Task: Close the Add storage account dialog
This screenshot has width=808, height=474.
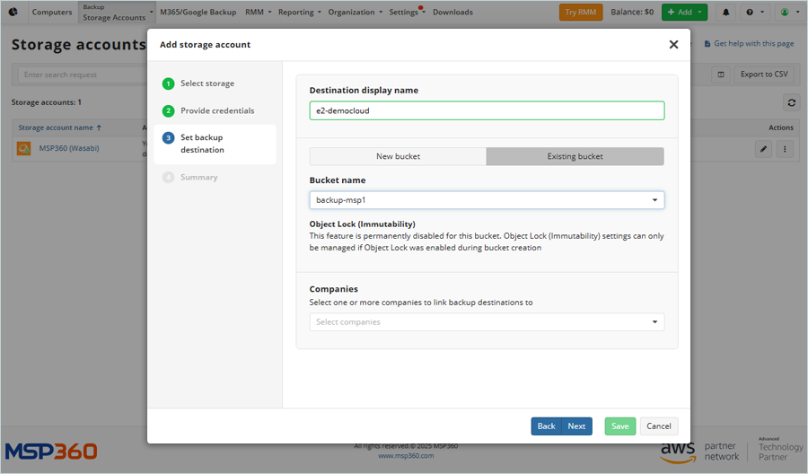Action: click(673, 45)
